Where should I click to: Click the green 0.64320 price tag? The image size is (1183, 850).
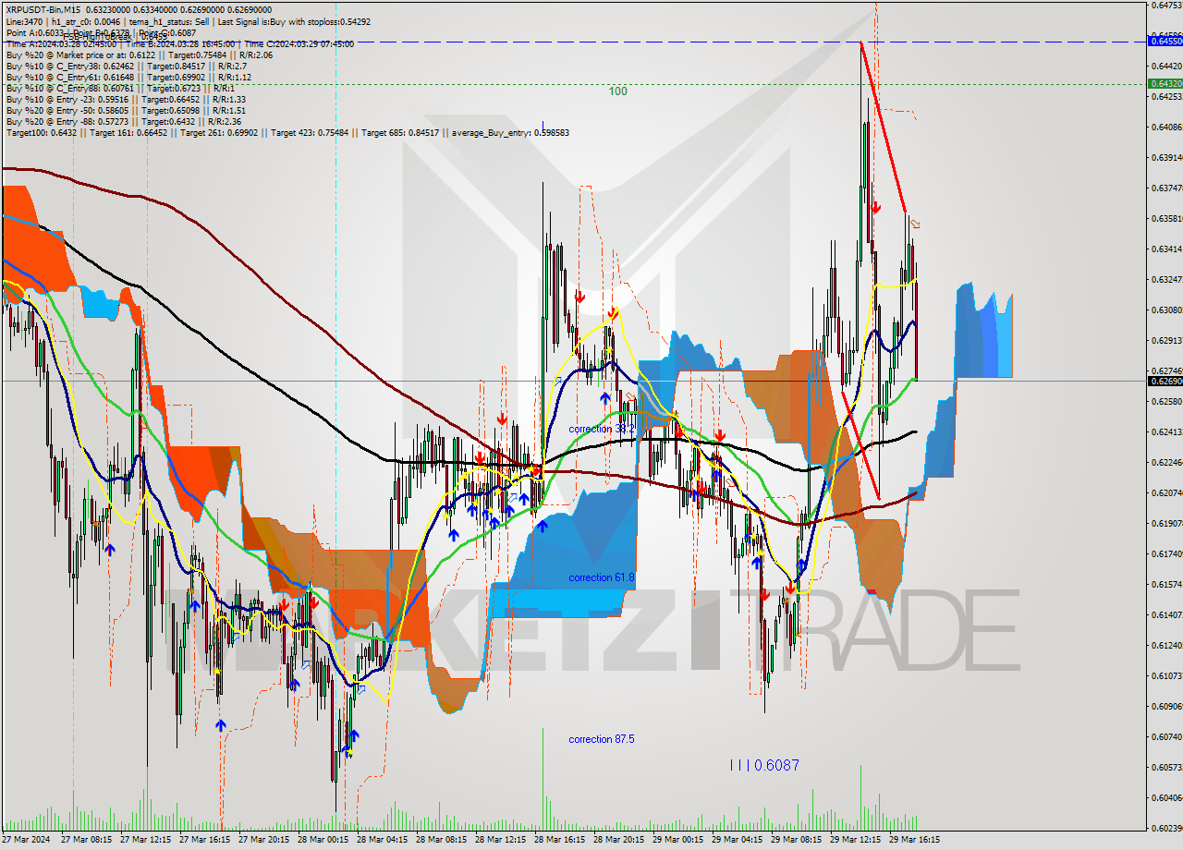pyautogui.click(x=1165, y=83)
